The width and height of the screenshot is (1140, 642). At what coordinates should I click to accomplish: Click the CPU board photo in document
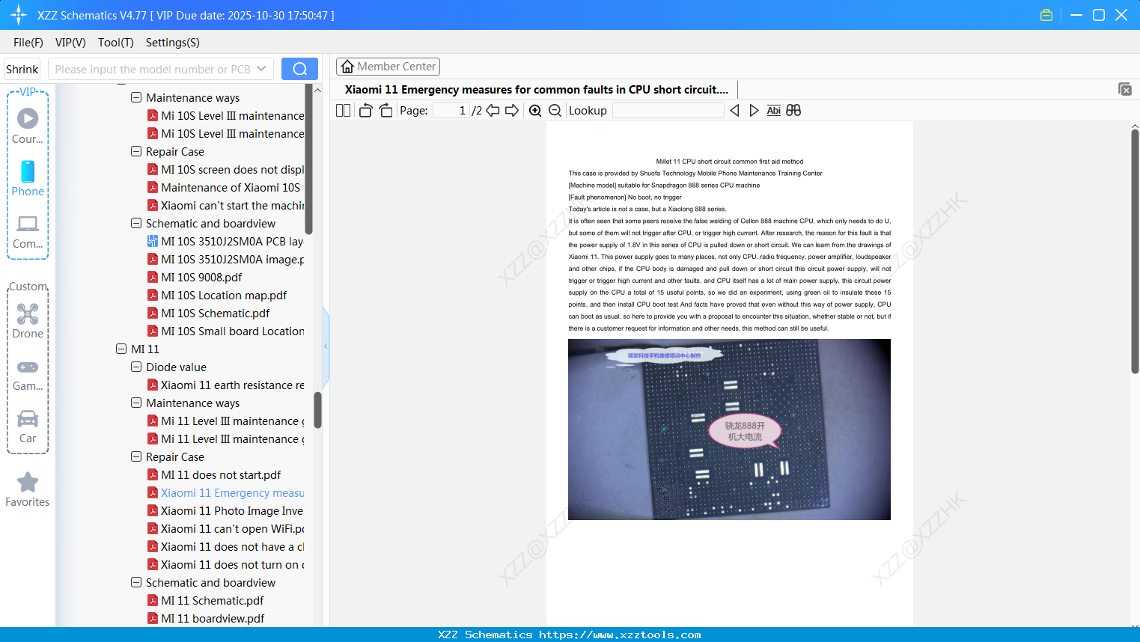(x=729, y=429)
